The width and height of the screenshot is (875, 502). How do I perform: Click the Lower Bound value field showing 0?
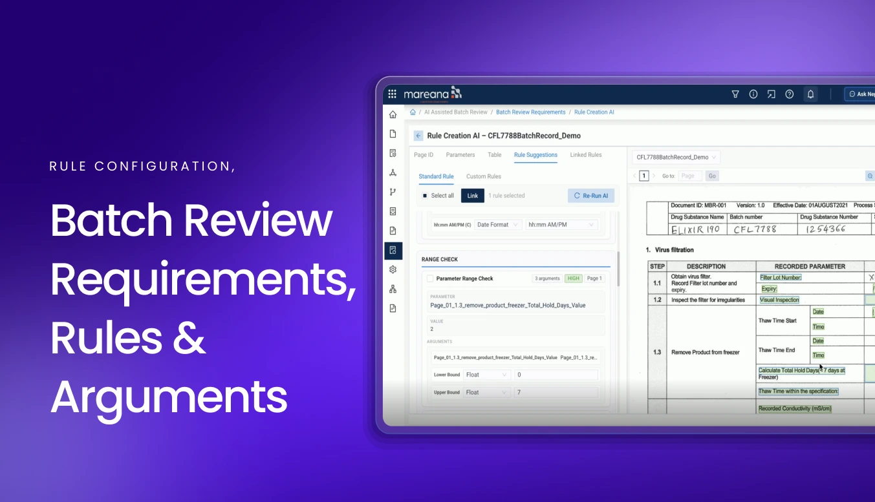click(556, 375)
